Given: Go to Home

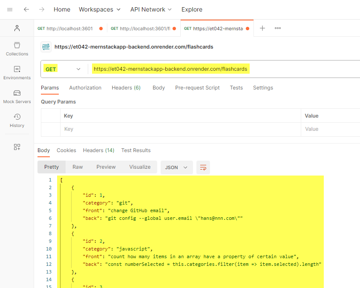Looking at the screenshot, I should 62,9.
